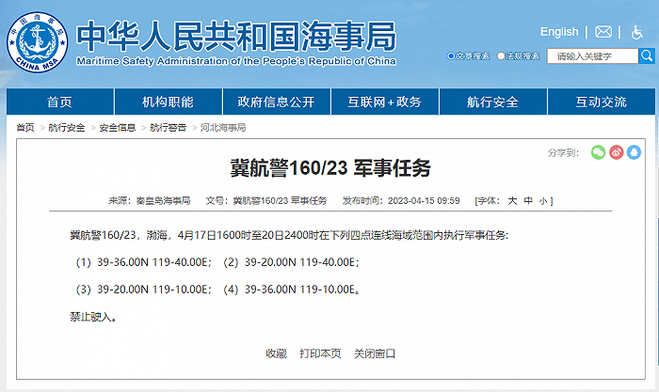This screenshot has height=392, width=659.
Task: Open the accessibility wheelchair icon
Action: click(637, 32)
